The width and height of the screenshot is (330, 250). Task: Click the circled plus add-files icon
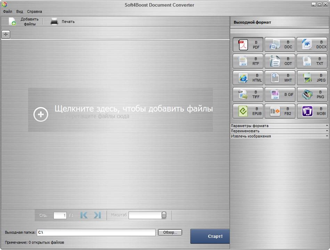coord(41,114)
